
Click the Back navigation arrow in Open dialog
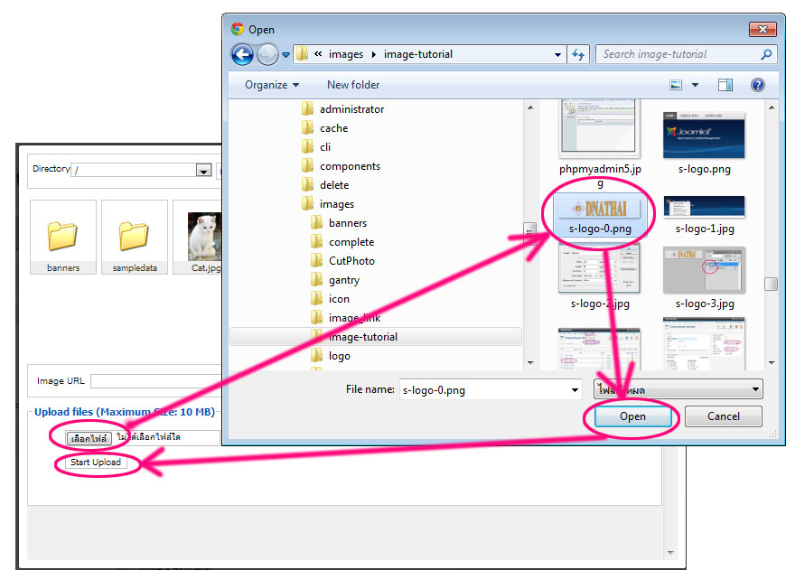(242, 54)
